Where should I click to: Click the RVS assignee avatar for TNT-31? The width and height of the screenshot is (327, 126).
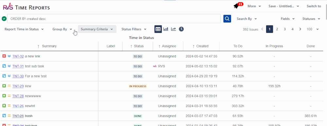point(155,66)
